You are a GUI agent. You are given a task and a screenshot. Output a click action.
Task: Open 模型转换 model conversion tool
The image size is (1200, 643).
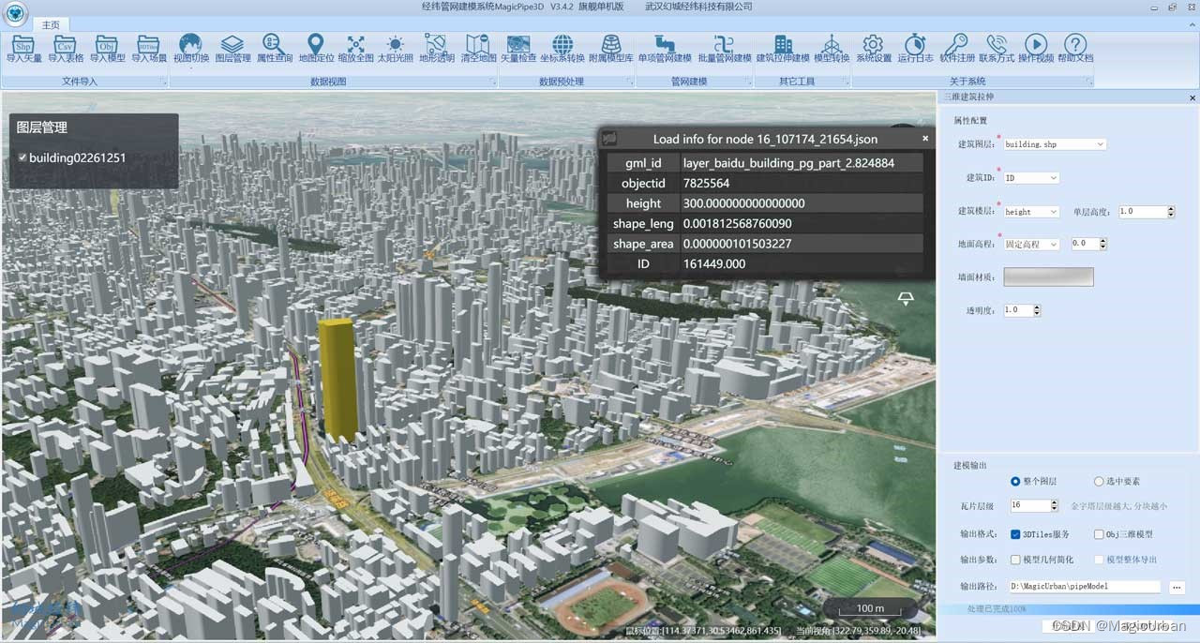click(x=832, y=44)
